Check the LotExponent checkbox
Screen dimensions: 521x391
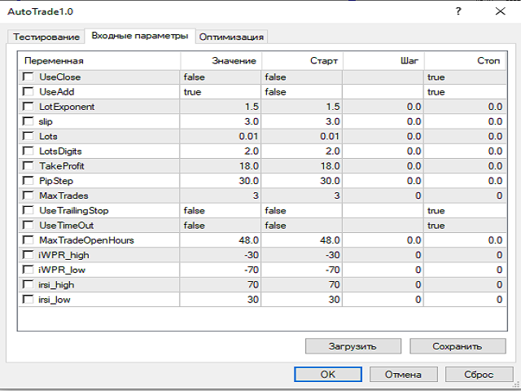pyautogui.click(x=28, y=107)
